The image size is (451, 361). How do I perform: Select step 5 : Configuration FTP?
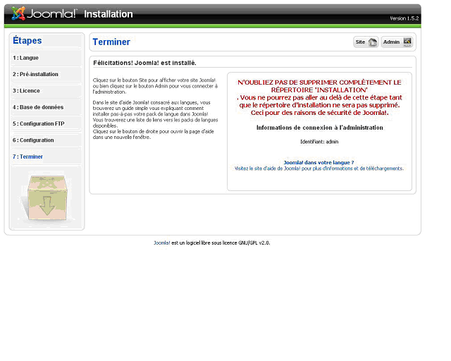coord(39,123)
